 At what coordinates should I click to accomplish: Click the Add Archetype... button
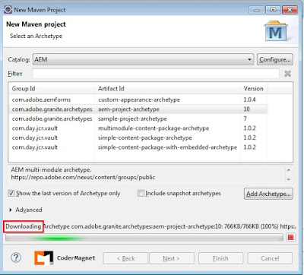(268, 194)
